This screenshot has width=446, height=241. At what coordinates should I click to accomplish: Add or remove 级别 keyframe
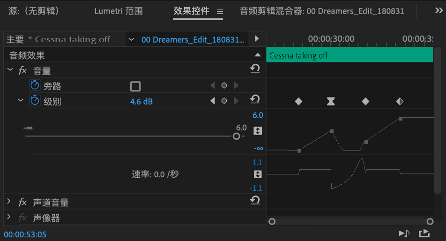coord(224,101)
